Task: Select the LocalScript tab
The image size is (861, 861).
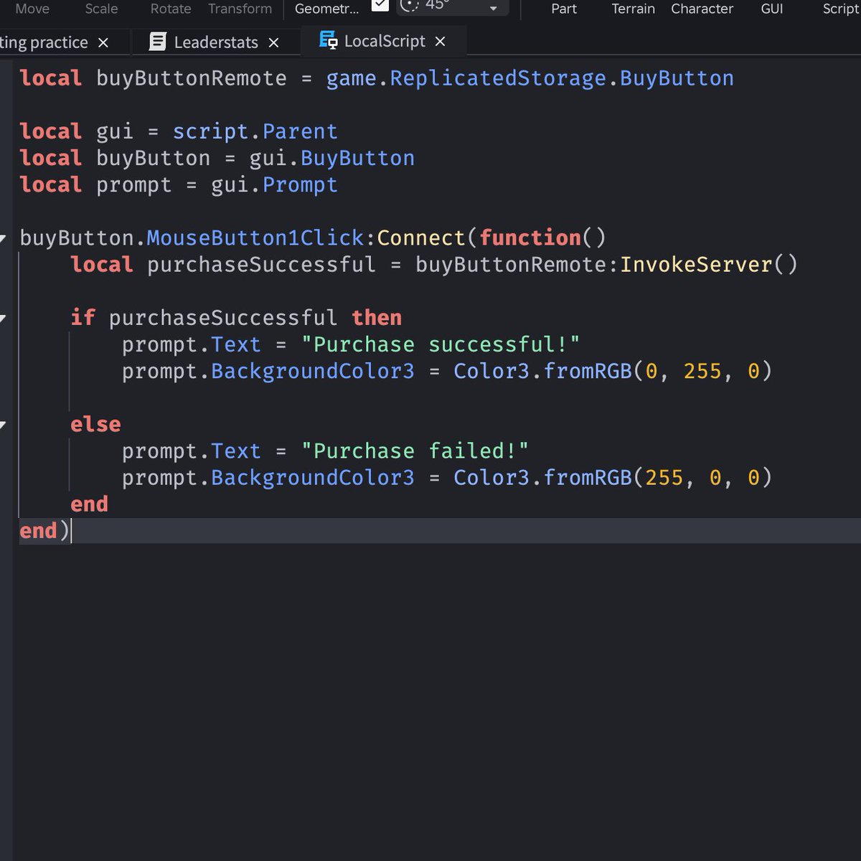Action: pos(385,41)
